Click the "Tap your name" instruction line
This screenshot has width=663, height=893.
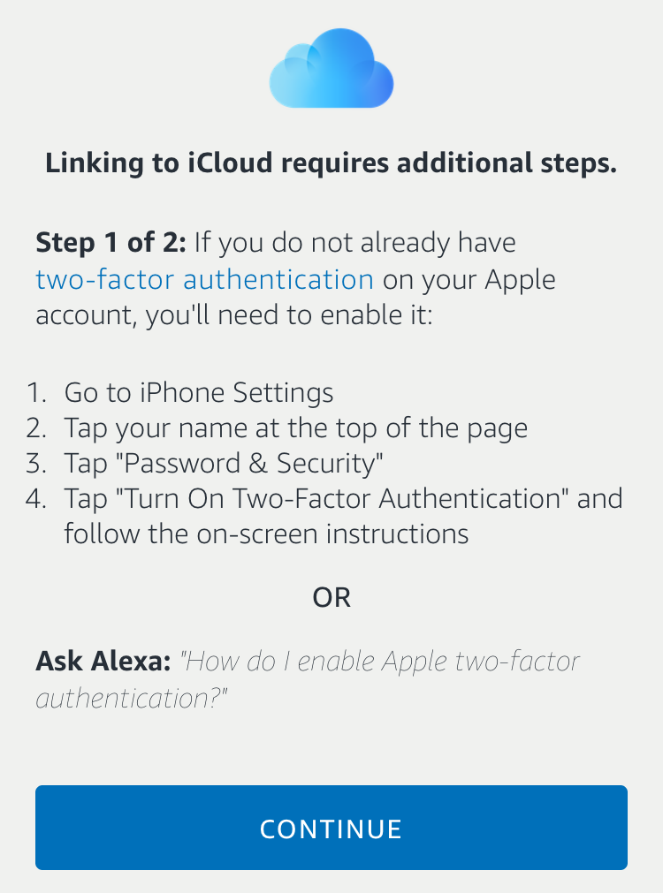pyautogui.click(x=295, y=428)
